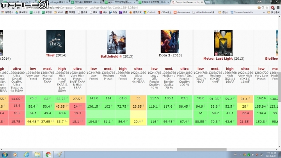
Task: Open the Paint app in the taskbar
Action: 59,154
